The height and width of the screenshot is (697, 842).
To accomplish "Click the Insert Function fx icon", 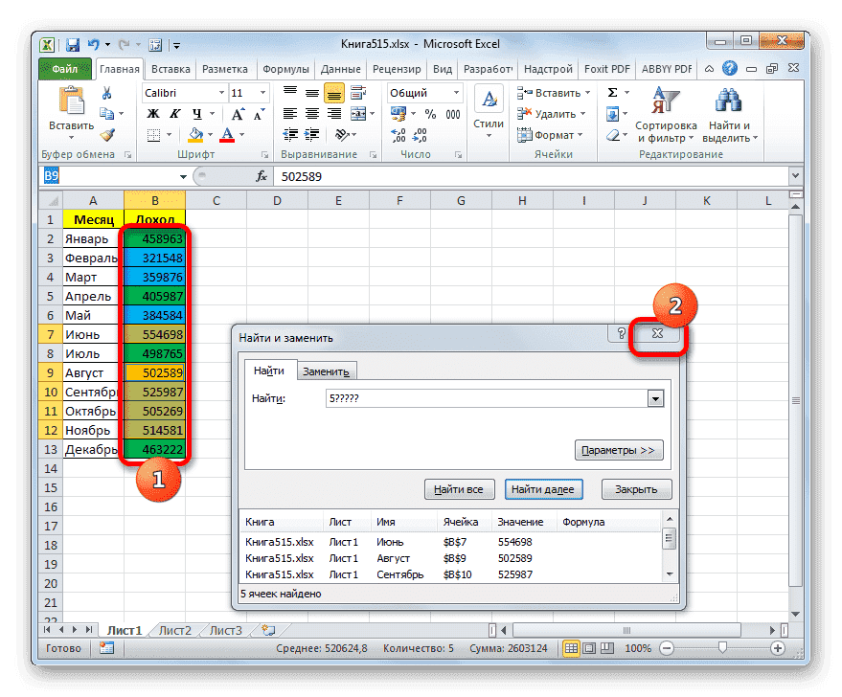I will (262, 175).
